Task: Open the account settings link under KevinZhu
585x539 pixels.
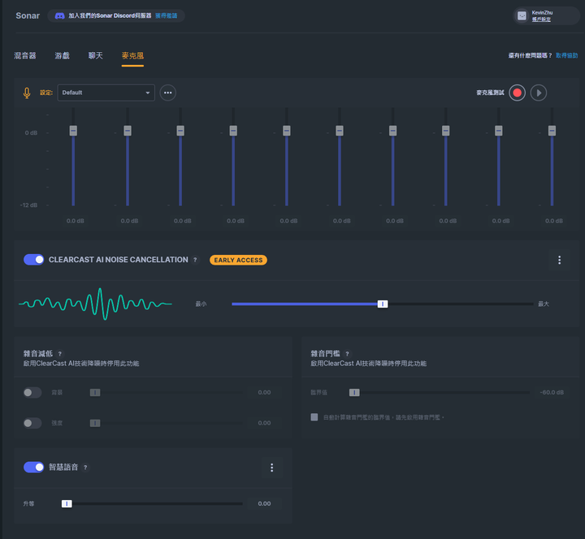Action: point(541,19)
